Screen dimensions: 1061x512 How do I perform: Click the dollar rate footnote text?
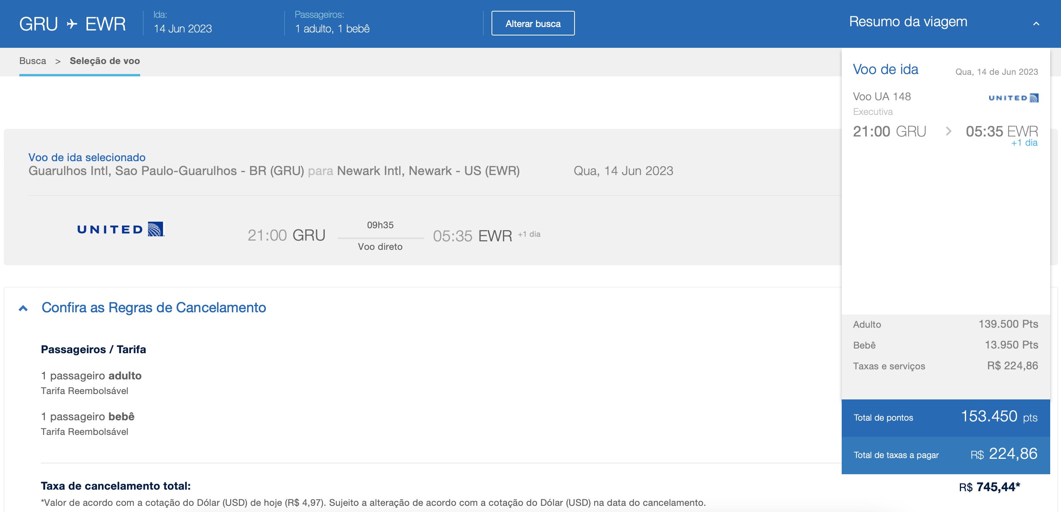[373, 502]
